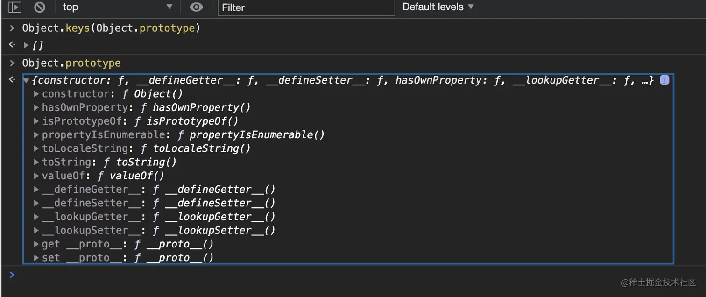Expand the valueOf property
The image size is (706, 297).
point(36,176)
